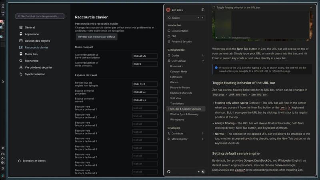
Task: Switch to light theme sun icon
Action: point(198,172)
